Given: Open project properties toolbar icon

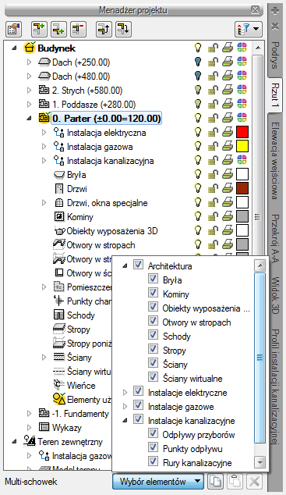Looking at the screenshot, I should pos(13,30).
